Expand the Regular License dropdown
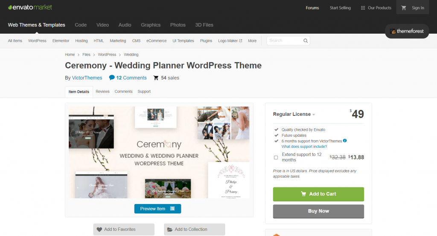437x236 pixels. 294,115
